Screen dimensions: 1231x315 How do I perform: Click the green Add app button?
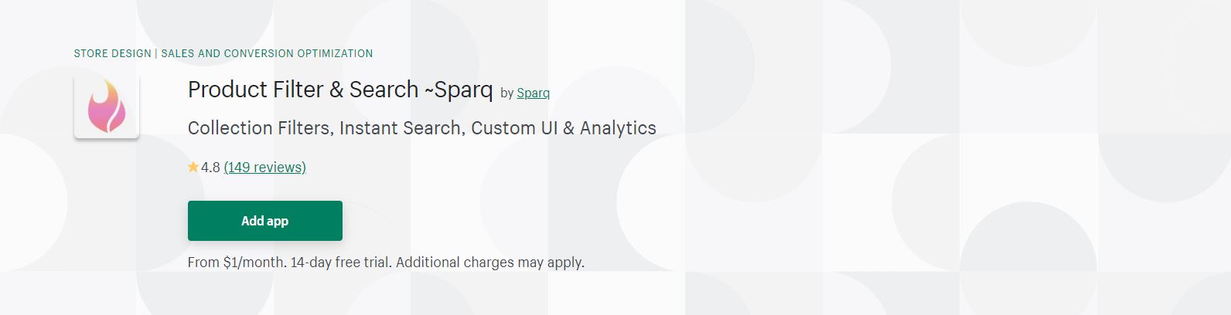pos(265,221)
